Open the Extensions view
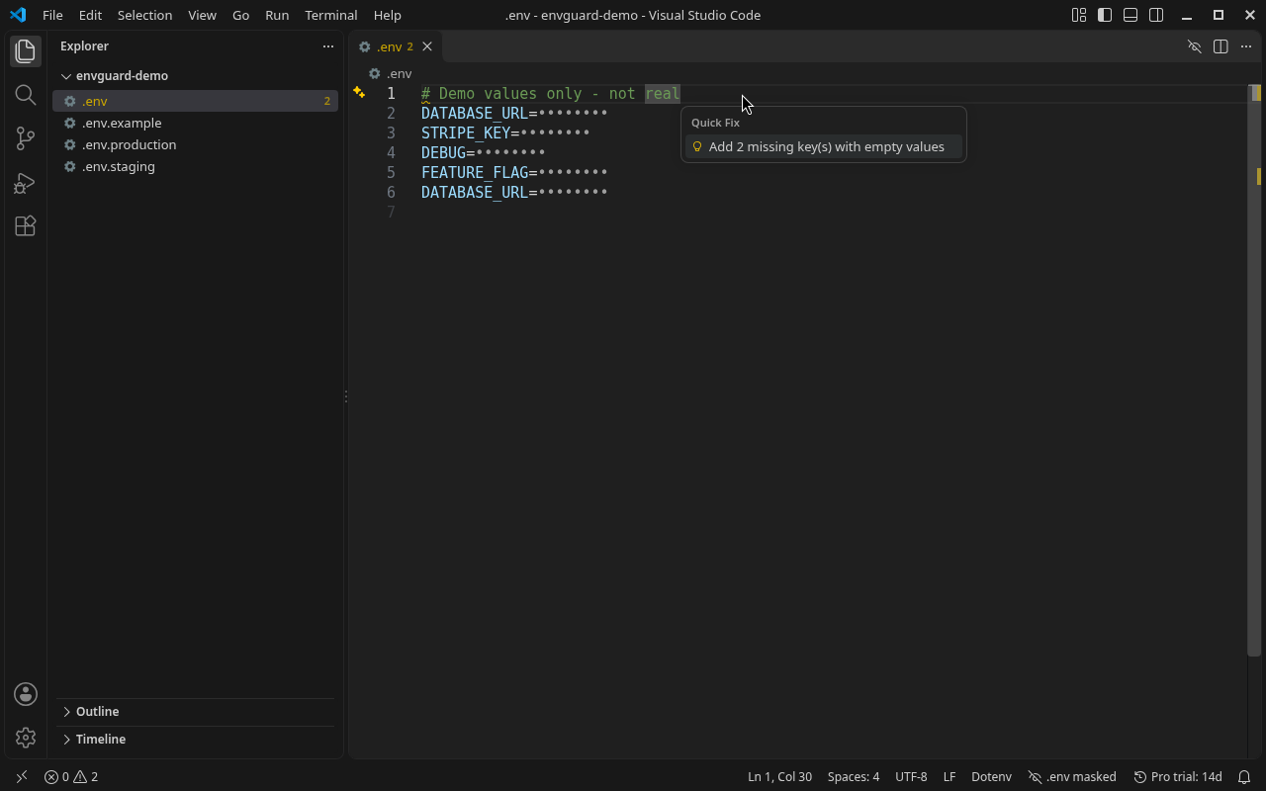The width and height of the screenshot is (1266, 791). [x=26, y=226]
